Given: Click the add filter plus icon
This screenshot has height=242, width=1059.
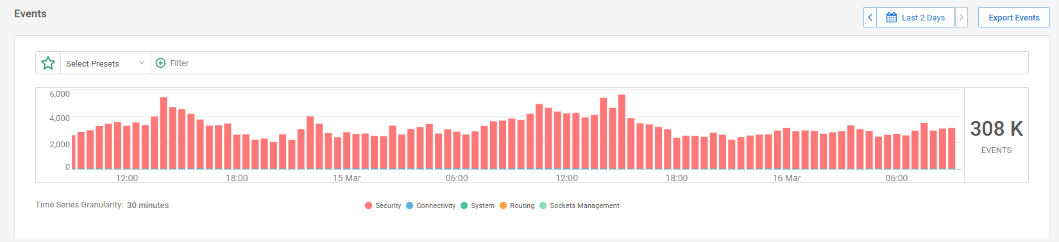Looking at the screenshot, I should point(161,63).
